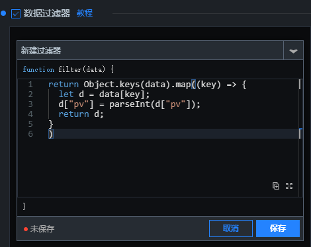
Task: Click the red 未保存 status indicator
Action: pyautogui.click(x=39, y=229)
